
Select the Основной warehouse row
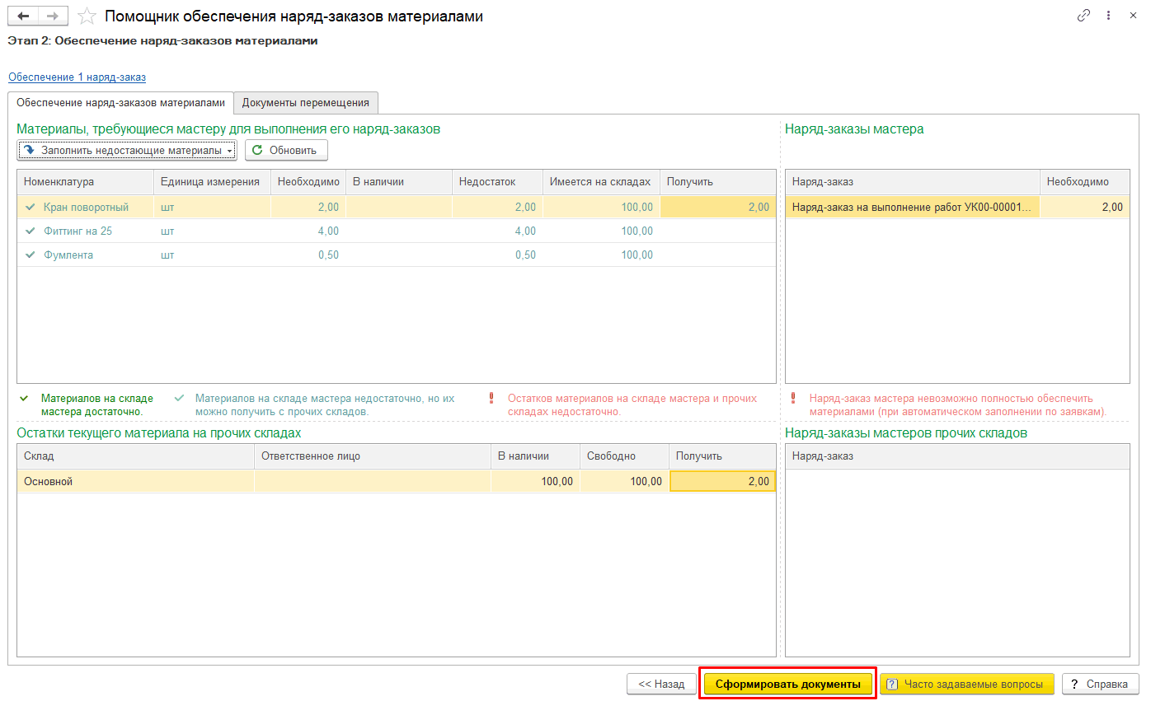pyautogui.click(x=397, y=481)
